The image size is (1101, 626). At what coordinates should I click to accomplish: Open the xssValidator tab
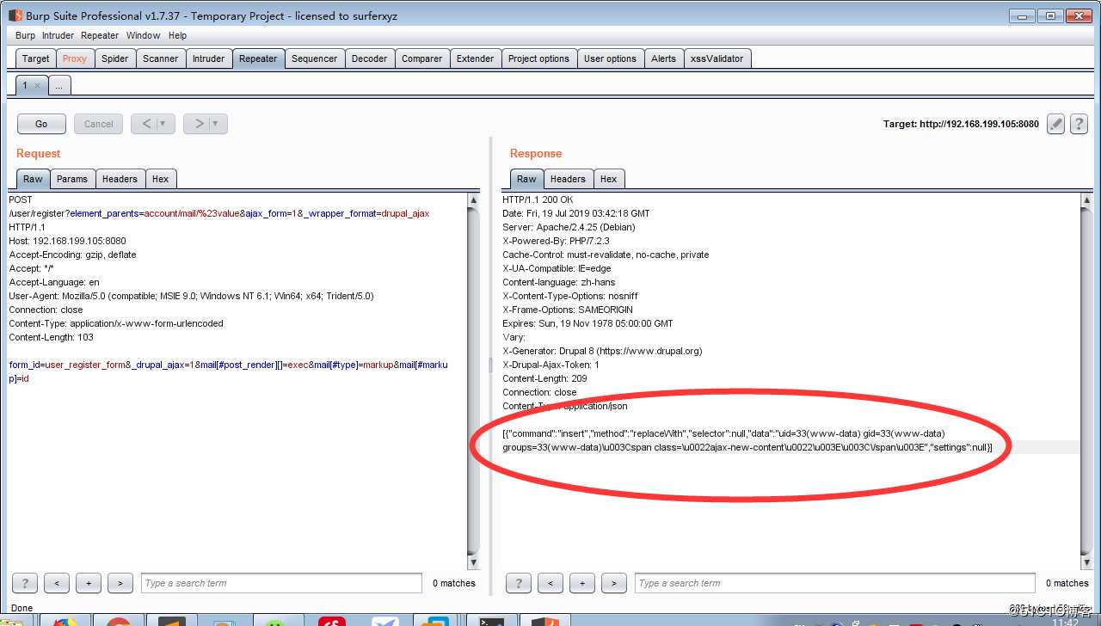[718, 58]
